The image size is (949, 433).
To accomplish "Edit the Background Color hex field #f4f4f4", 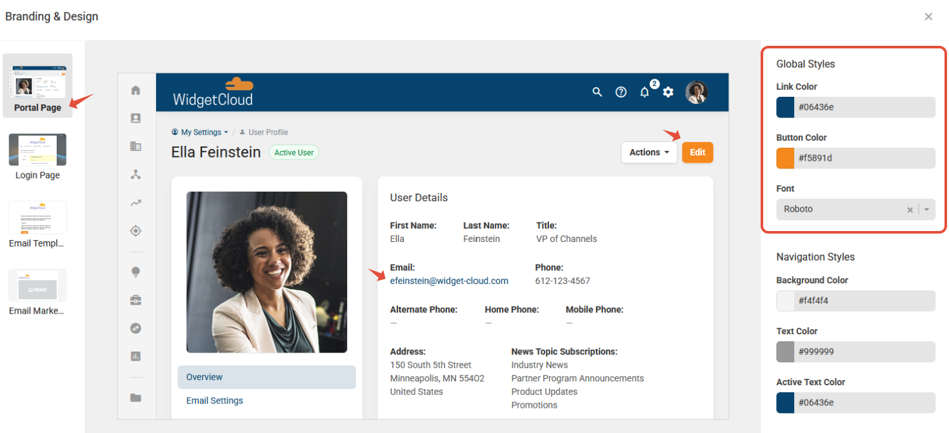I will pyautogui.click(x=864, y=301).
